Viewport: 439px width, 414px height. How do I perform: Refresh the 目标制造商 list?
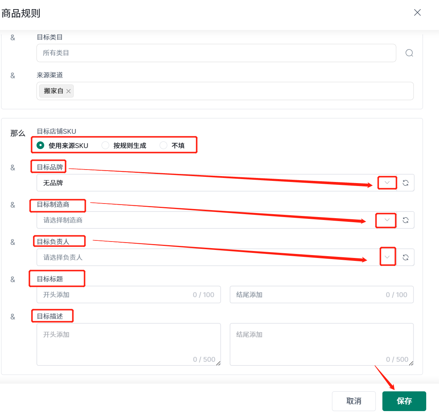click(x=405, y=220)
